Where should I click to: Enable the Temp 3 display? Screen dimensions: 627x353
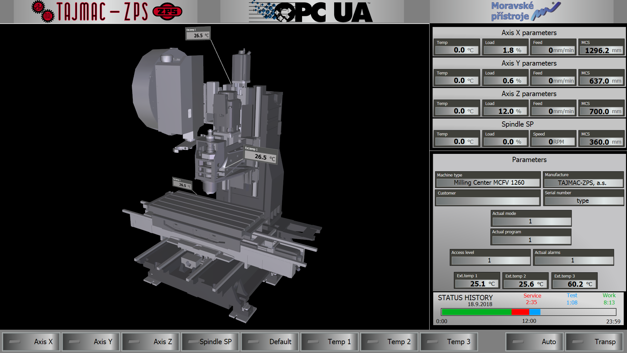449,342
